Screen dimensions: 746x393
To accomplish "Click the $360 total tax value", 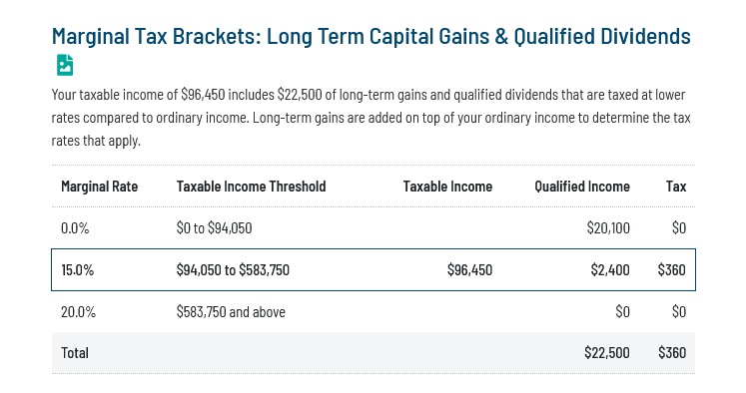I will [672, 353].
